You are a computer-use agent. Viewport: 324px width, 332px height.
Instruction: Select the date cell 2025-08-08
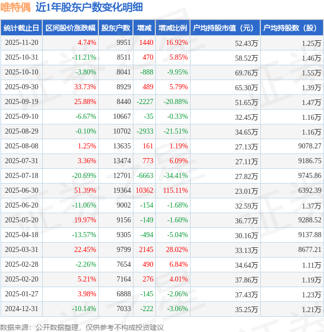pyautogui.click(x=21, y=146)
